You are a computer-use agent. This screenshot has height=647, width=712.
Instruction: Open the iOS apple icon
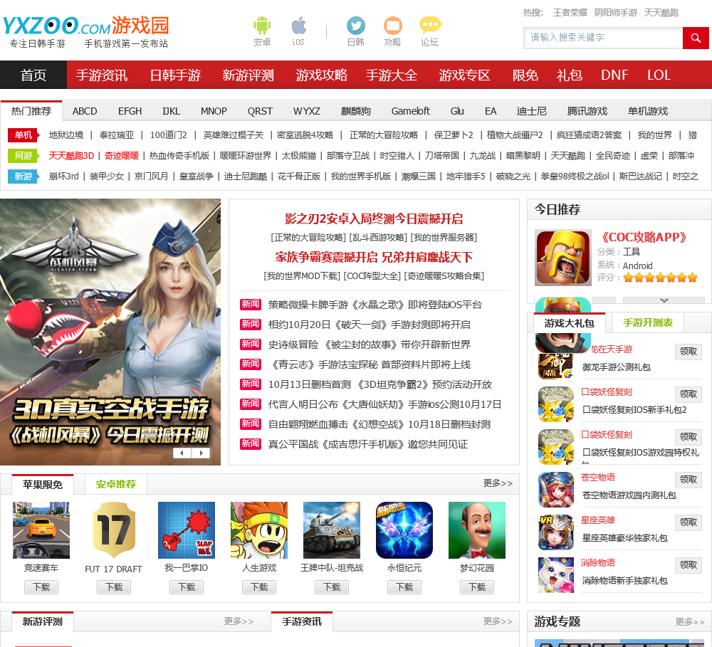point(298,26)
